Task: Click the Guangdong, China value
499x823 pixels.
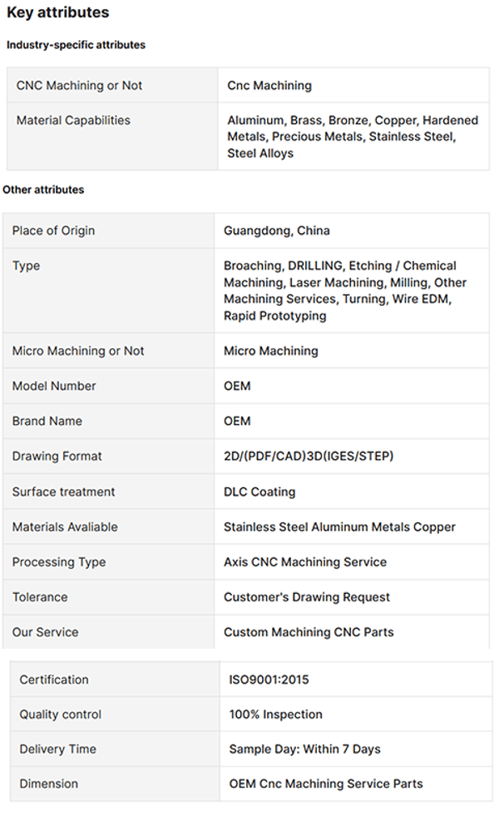Action: [276, 231]
